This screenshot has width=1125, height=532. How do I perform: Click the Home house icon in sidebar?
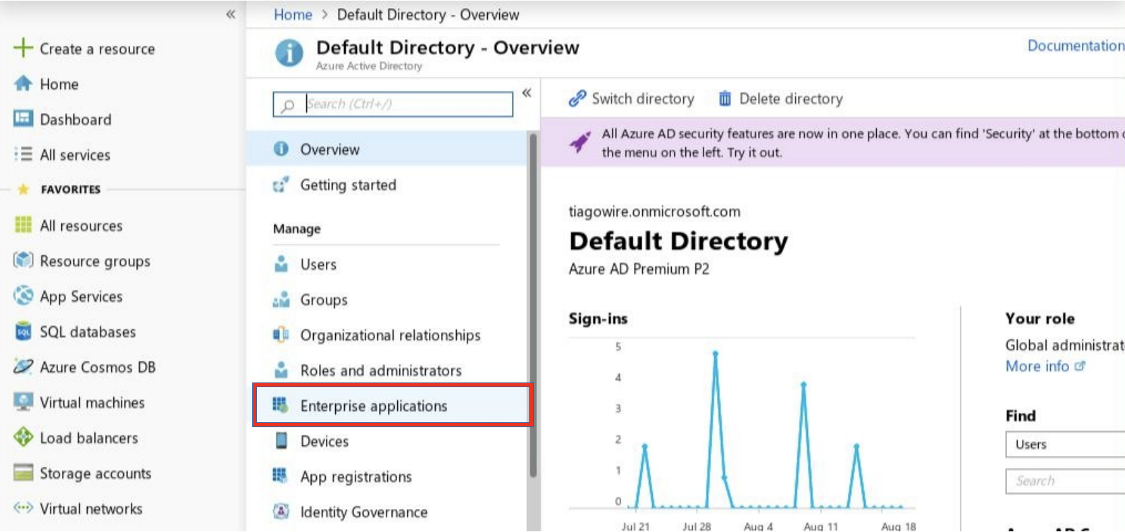tap(23, 84)
